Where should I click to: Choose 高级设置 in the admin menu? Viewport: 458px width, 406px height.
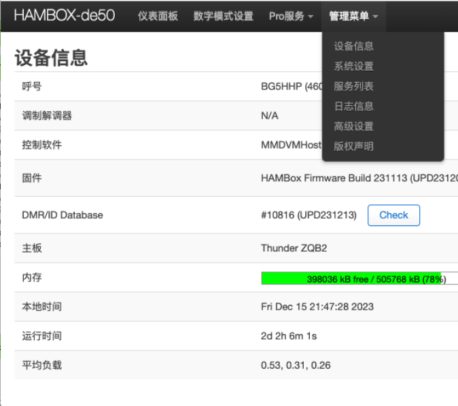(x=353, y=126)
